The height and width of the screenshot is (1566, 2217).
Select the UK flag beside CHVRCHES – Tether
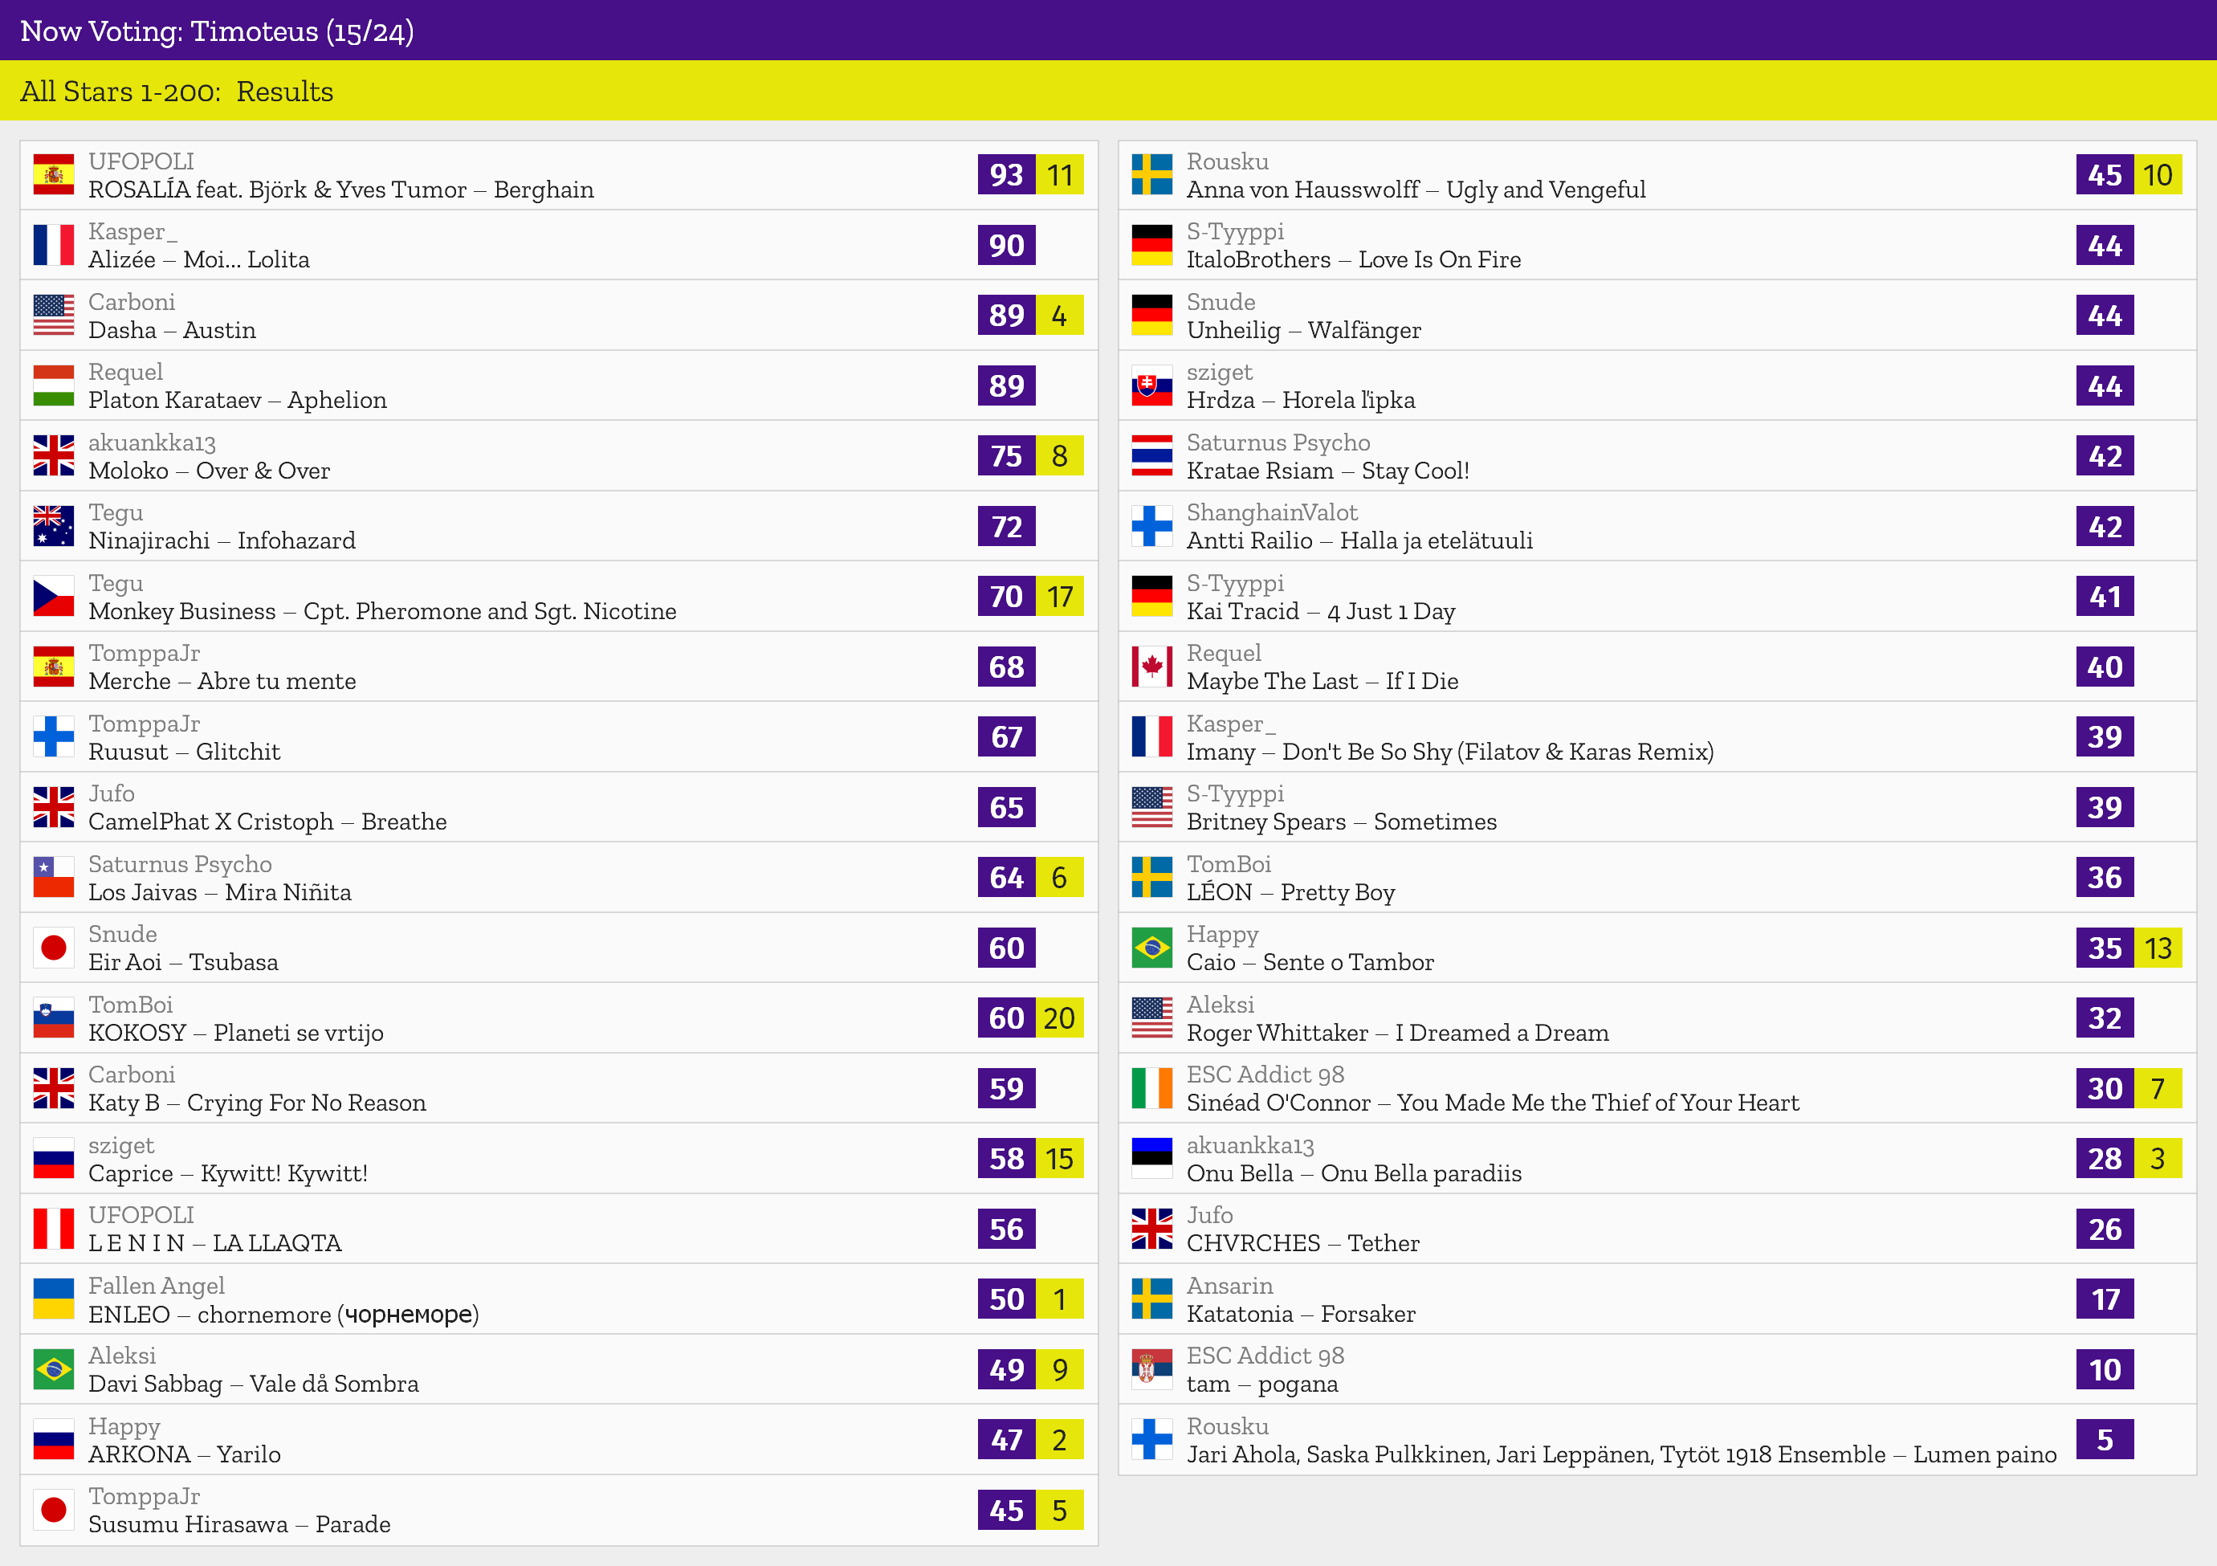[x=1152, y=1229]
